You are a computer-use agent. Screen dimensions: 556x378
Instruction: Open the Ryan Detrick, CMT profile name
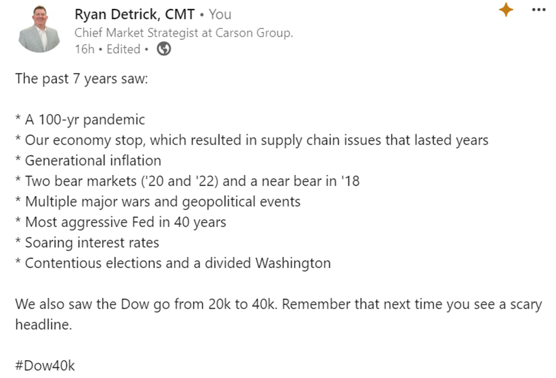134,14
